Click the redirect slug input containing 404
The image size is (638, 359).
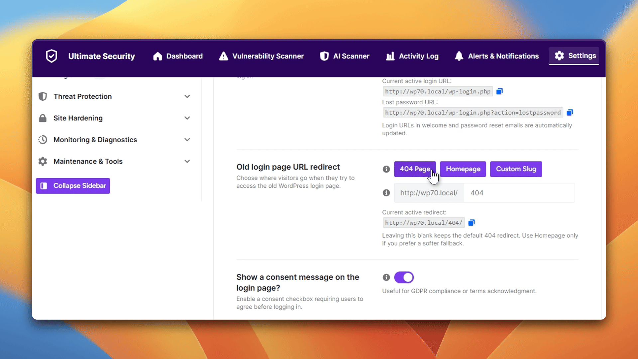pos(519,193)
